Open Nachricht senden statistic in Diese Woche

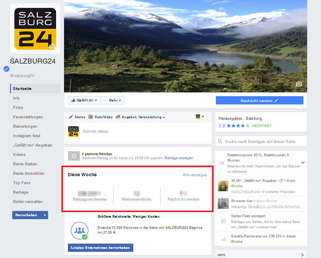click(184, 196)
